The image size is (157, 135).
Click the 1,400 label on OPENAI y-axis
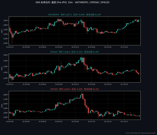6,78
